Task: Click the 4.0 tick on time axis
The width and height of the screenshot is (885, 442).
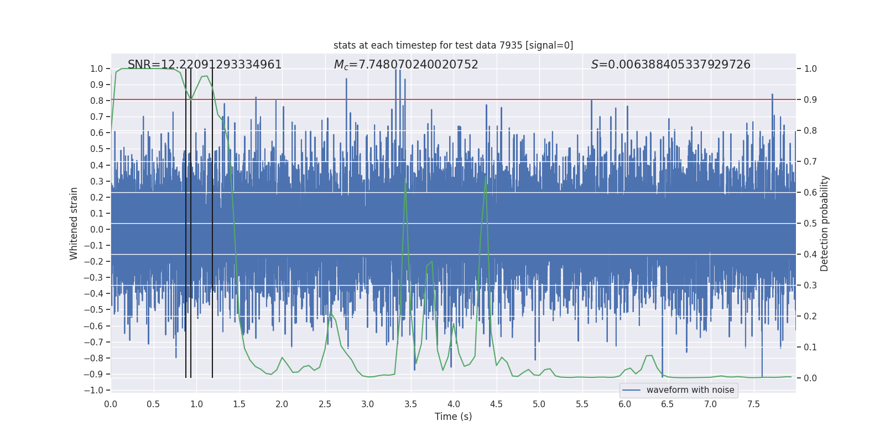Action: click(453, 404)
